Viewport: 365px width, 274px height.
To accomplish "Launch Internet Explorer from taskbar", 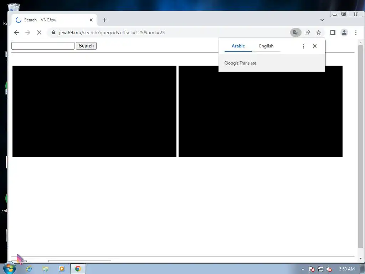I will coord(29,269).
